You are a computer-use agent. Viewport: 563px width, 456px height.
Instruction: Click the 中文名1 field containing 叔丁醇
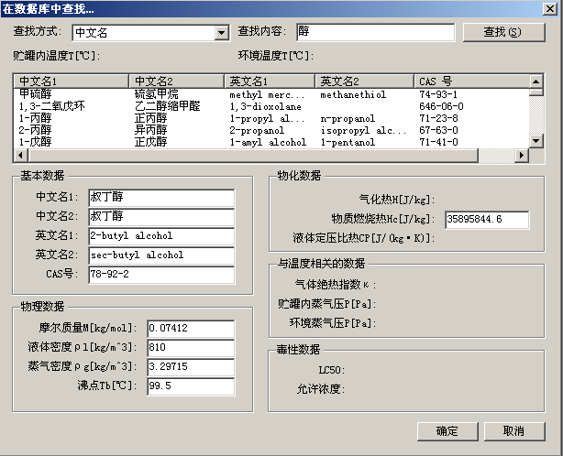click(161, 197)
